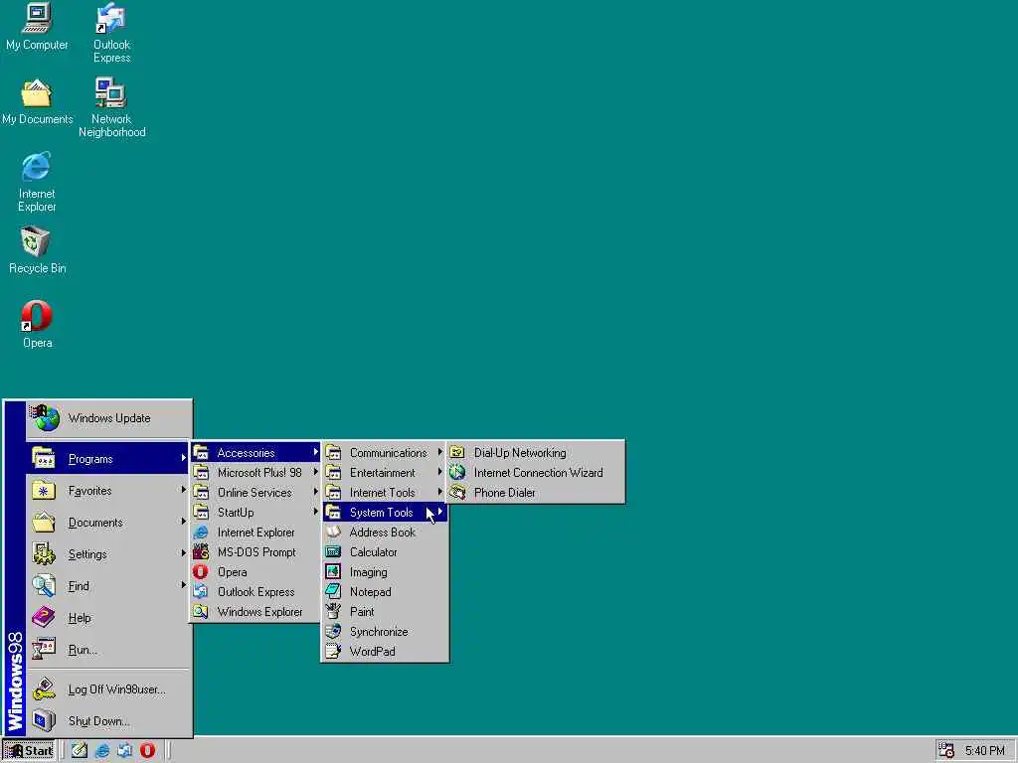Click the Dial-Up Networking folder icon

coord(457,453)
